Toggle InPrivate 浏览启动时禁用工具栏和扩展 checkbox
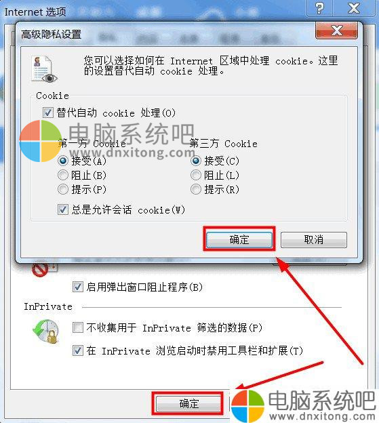Screen dimensions: 379x423 click(78, 350)
